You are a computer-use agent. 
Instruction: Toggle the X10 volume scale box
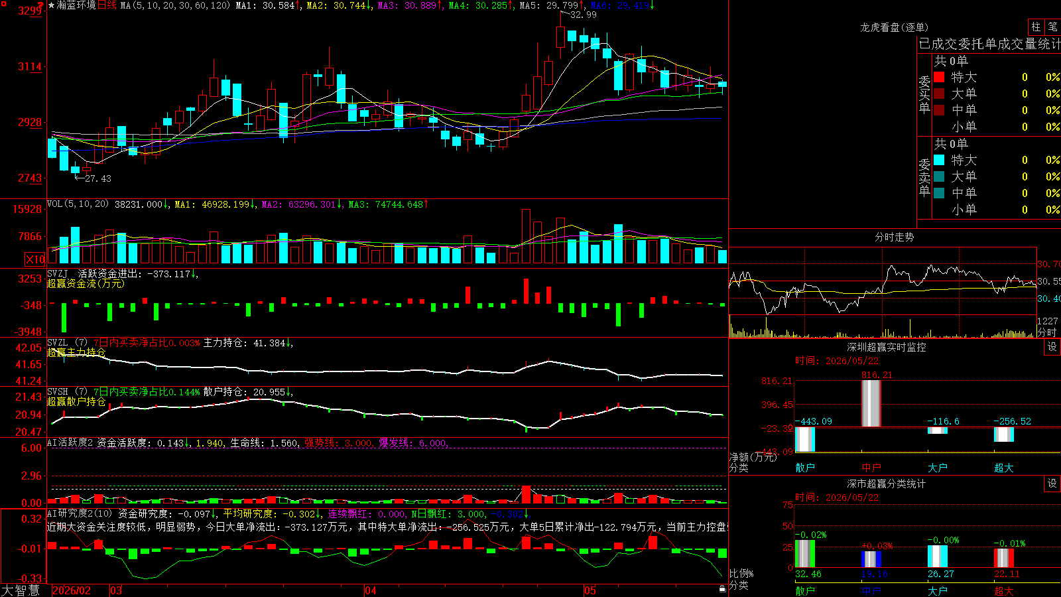click(35, 259)
